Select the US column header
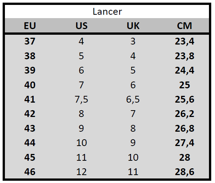This screenshot has width=215, height=183. (x=81, y=26)
